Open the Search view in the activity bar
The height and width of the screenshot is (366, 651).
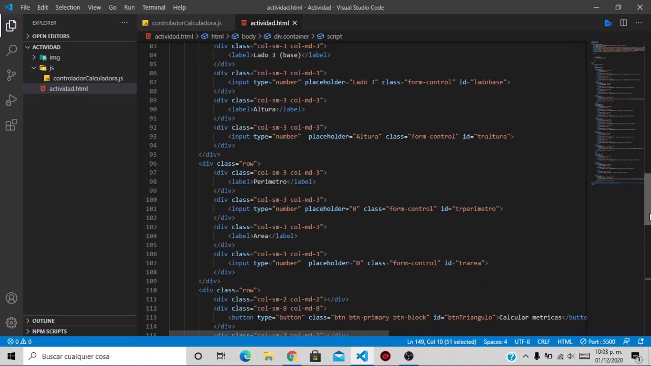(11, 50)
